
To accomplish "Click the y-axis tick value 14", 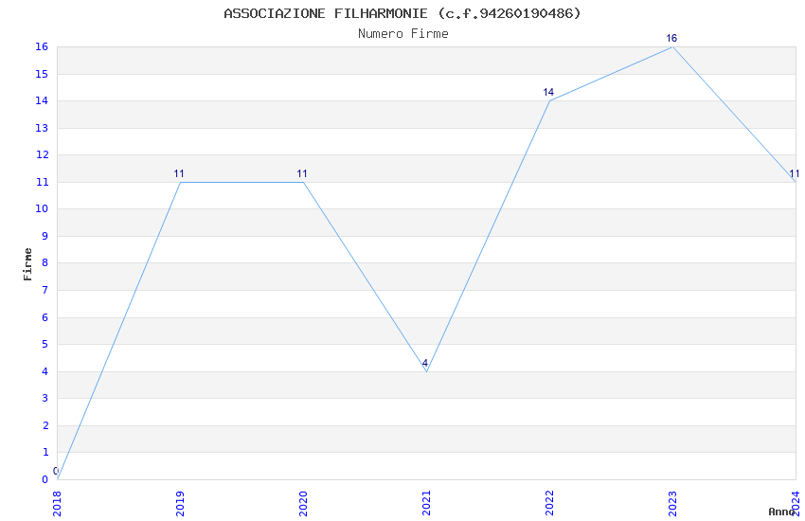I will (42, 100).
